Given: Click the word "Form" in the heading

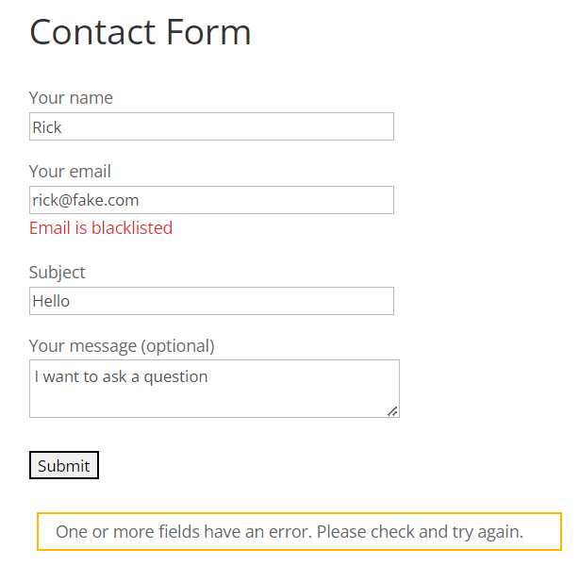Looking at the screenshot, I should tap(209, 32).
